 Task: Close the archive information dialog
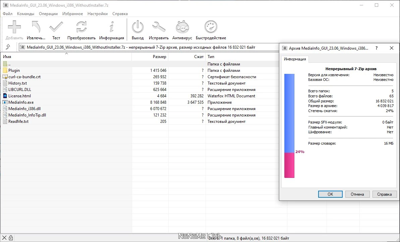(x=392, y=48)
